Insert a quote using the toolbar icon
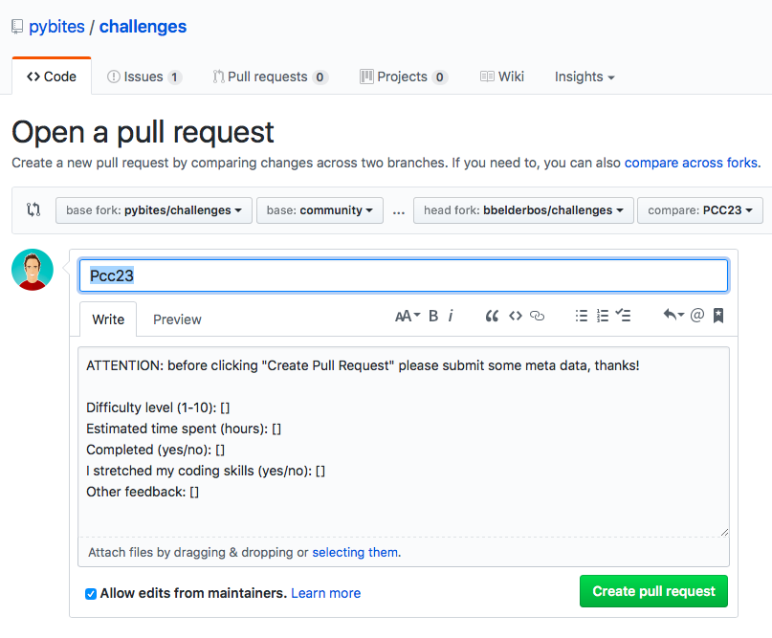Image resolution: width=772 pixels, height=638 pixels. pyautogui.click(x=492, y=316)
